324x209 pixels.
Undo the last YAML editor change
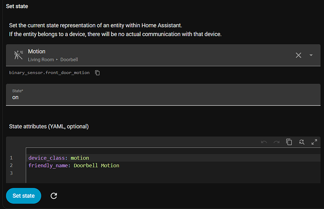pos(264,142)
